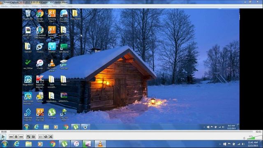The image size is (263, 148).
Task: Click the iTools 3 desktop icon
Action: 40,48
